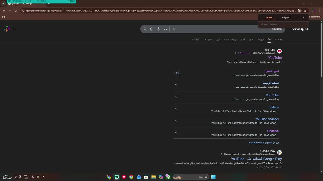Switch to فيديوهات (Videos) search tab
Screen dimensions: 323x181
pyautogui.click(x=260, y=39)
